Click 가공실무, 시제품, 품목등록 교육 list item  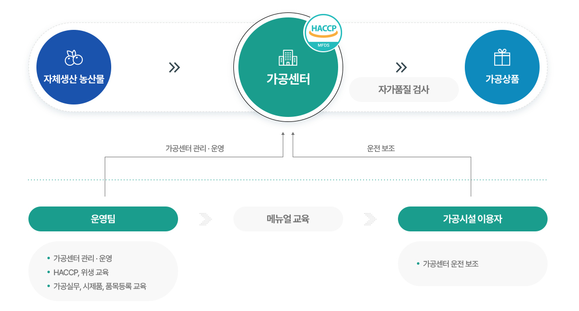(x=100, y=286)
